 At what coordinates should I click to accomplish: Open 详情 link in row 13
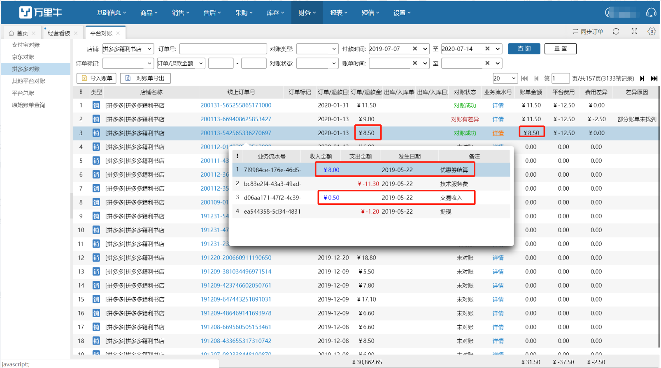pos(498,272)
